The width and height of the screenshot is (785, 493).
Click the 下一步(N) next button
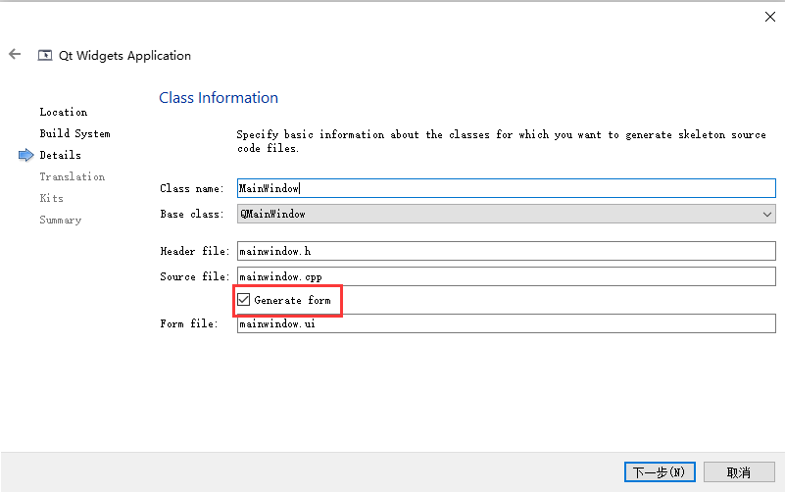click(x=660, y=472)
